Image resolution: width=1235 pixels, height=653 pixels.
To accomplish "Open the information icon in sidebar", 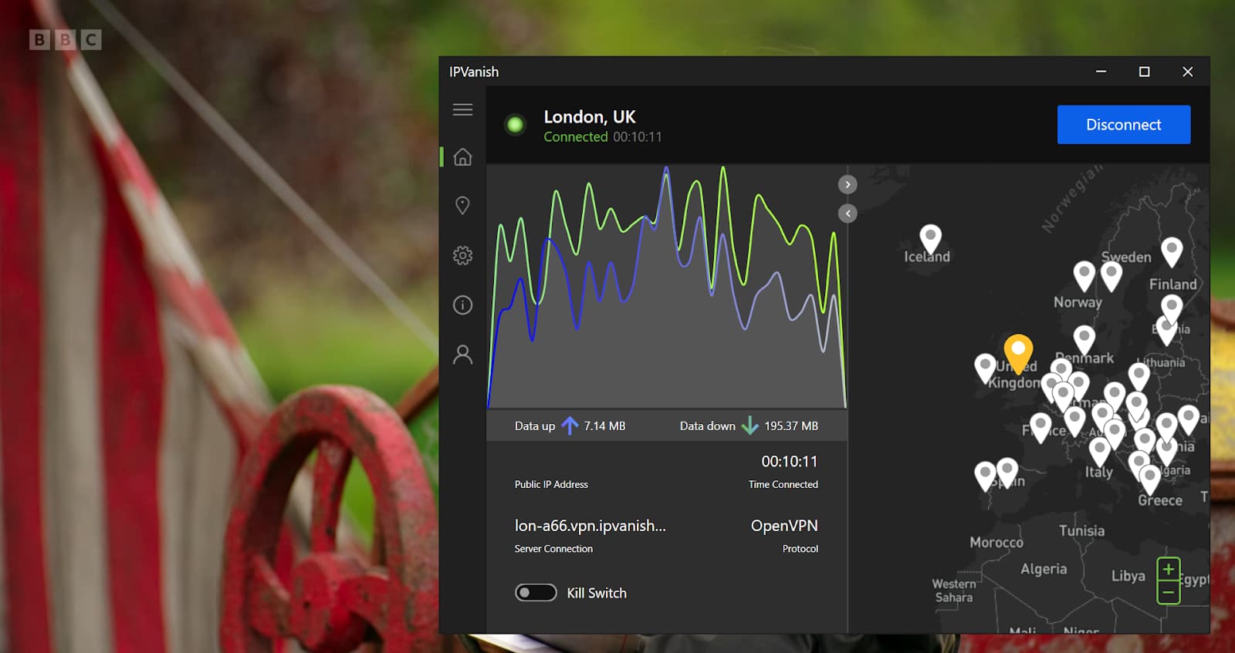I will (462, 305).
